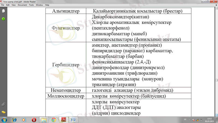The width and height of the screenshot is (218, 123).
Task: Click '(алдрин) циклодиендер' line
Action: pyautogui.click(x=116, y=113)
